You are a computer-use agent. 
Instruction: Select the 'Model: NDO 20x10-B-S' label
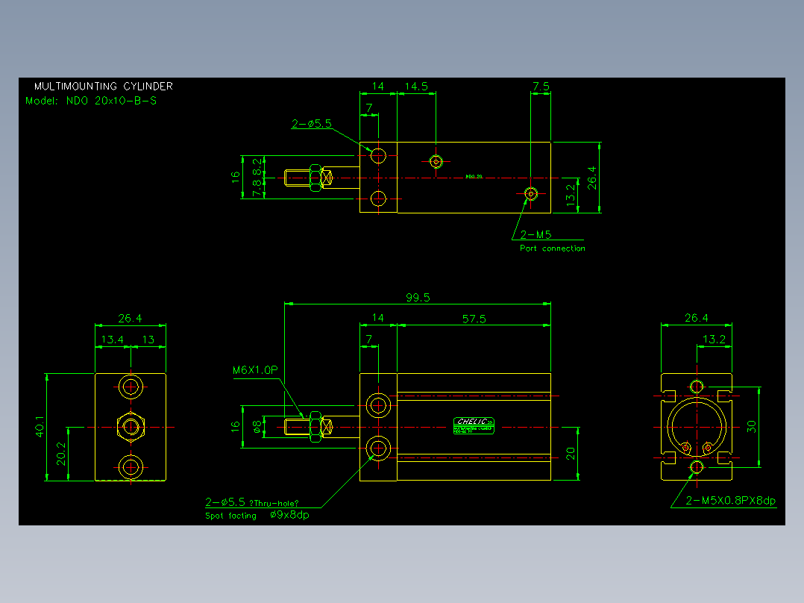tap(91, 101)
